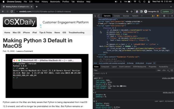This screenshot has height=109, width=174.
Task: Open the DevTools three-dot customize menu
Action: [168, 16]
